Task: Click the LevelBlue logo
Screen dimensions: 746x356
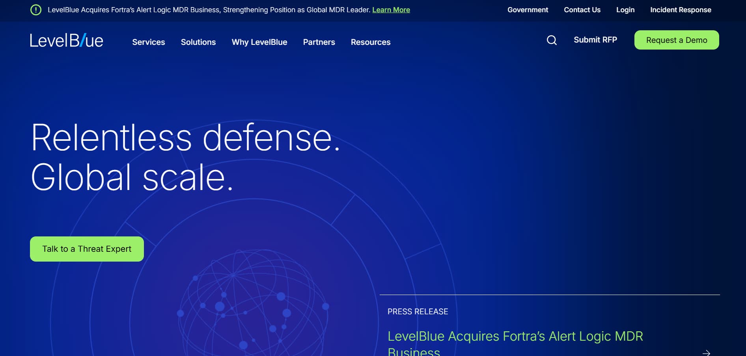Action: point(66,40)
